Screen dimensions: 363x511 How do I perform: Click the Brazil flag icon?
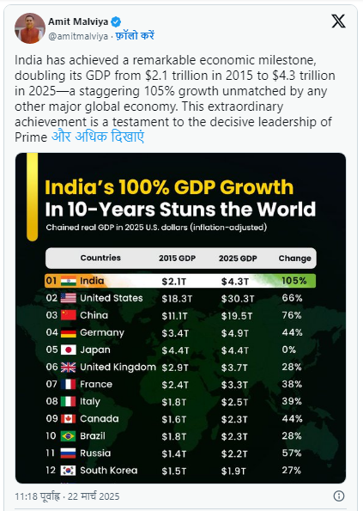tap(69, 435)
